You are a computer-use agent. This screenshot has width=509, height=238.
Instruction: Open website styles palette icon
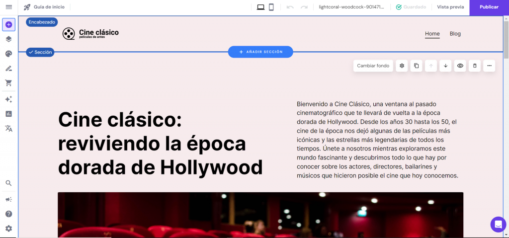pos(8,54)
